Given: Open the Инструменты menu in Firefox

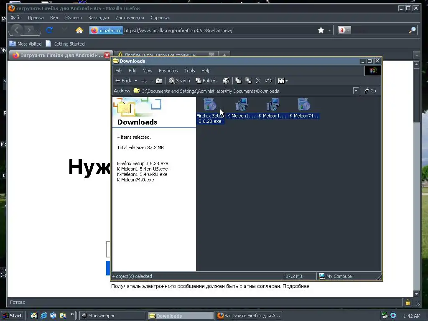Looking at the screenshot, I should (x=130, y=18).
